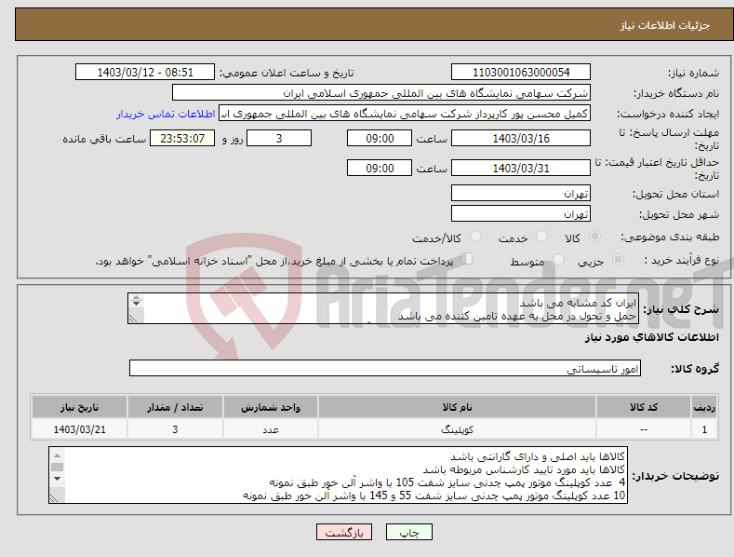Click the buyer notes text area

click(338, 475)
